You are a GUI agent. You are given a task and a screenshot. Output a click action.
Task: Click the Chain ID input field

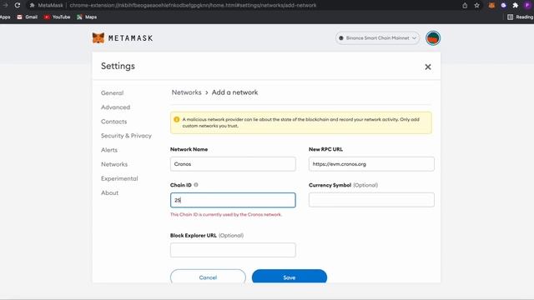tap(233, 200)
